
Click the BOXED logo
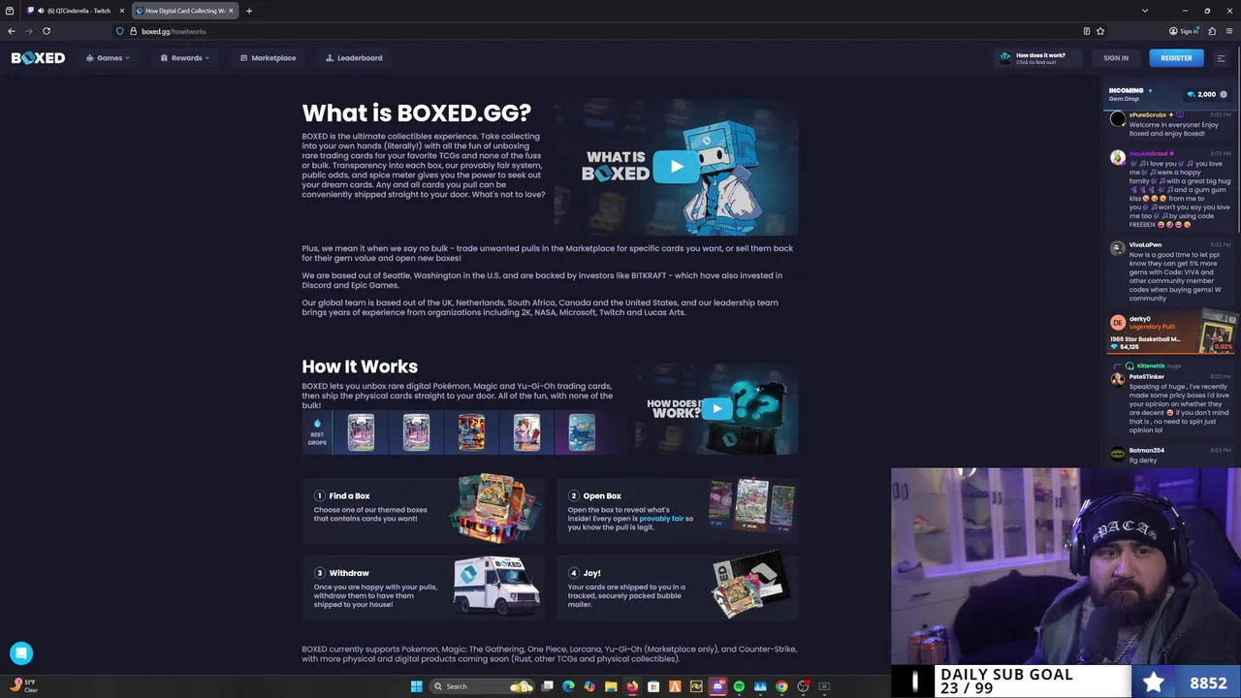pyautogui.click(x=38, y=58)
